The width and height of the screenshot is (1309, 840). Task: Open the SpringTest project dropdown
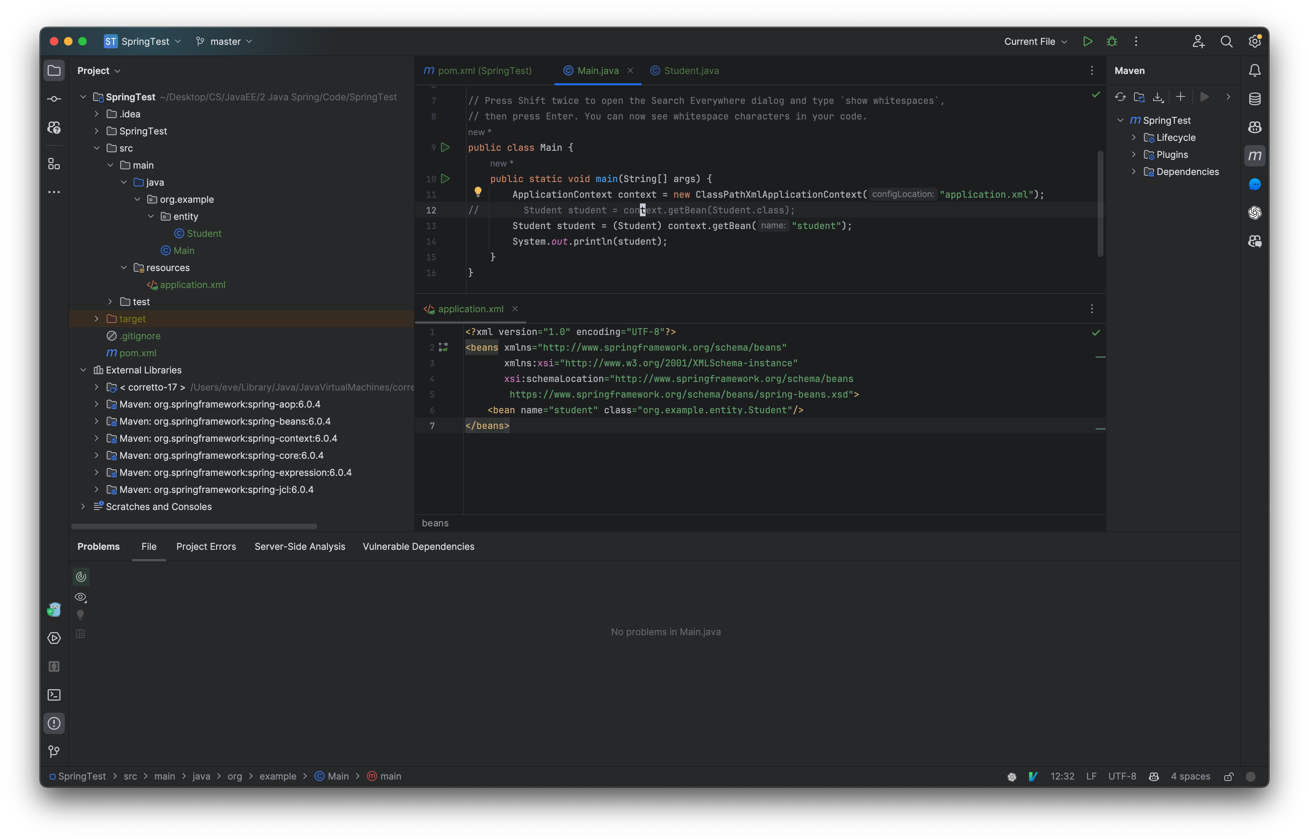click(142, 42)
